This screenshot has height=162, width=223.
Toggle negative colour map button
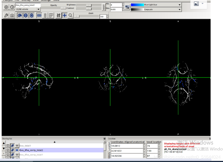pyautogui.click(x=127, y=7)
